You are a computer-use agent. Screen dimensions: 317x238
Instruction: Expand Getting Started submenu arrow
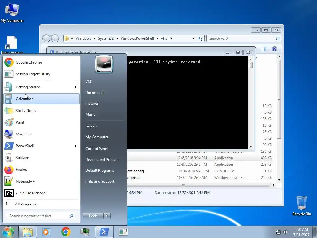(x=76, y=87)
